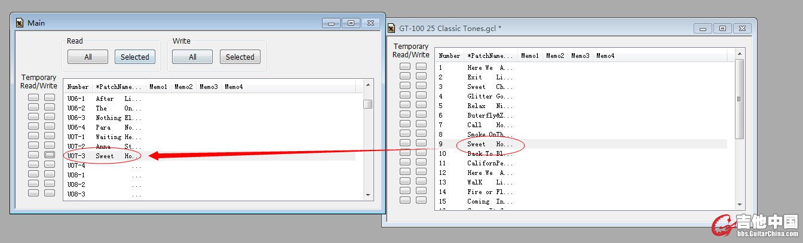This screenshot has height=243, width=803.
Task: Maximize the Main window
Action: tap(350, 23)
